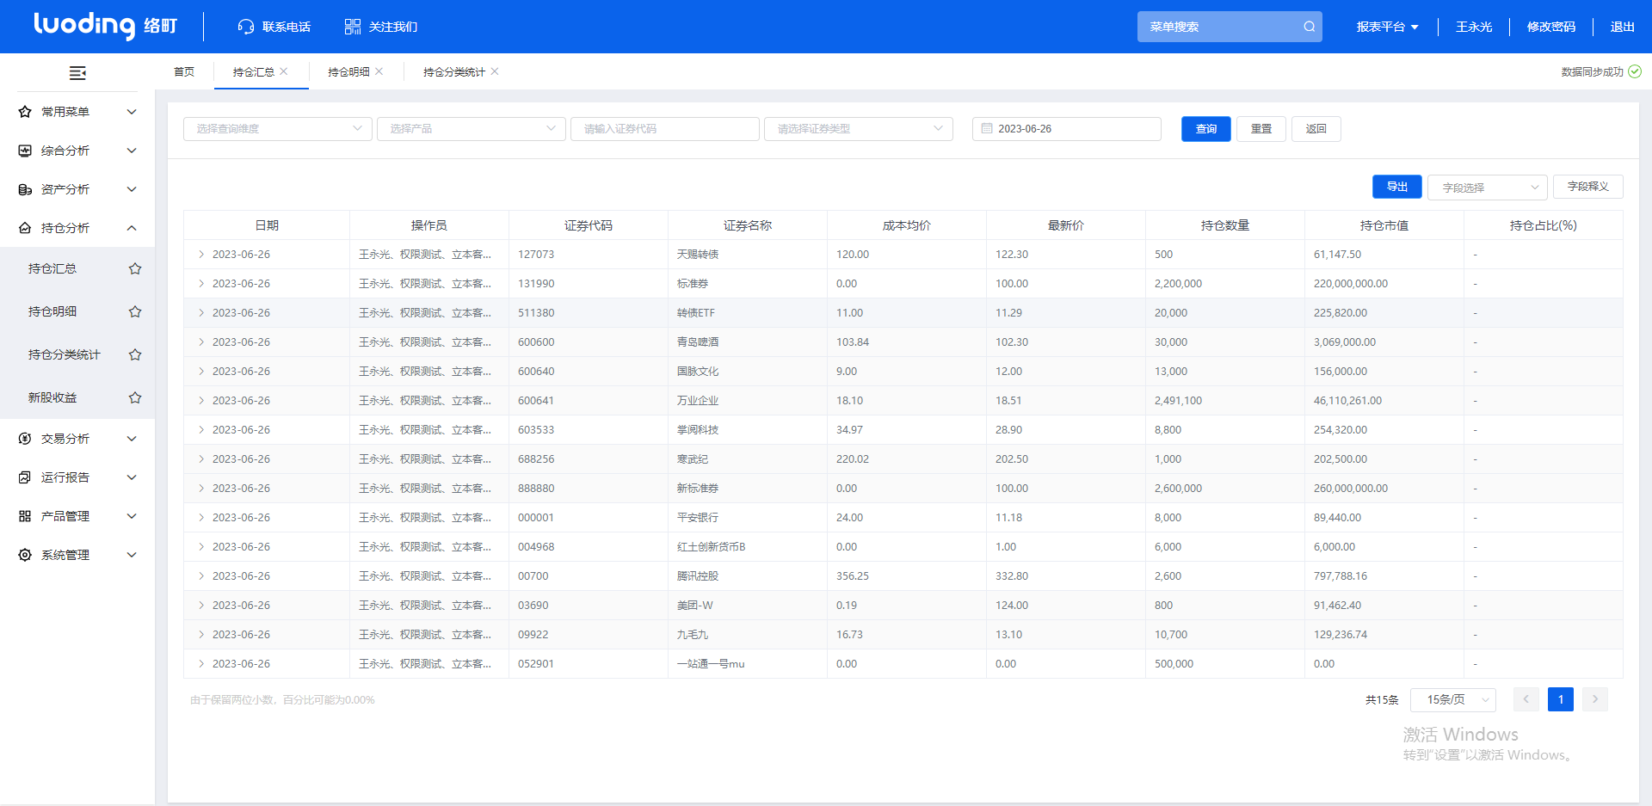Open the 报表平台 dropdown menu
The width and height of the screenshot is (1652, 806).
pos(1387,27)
